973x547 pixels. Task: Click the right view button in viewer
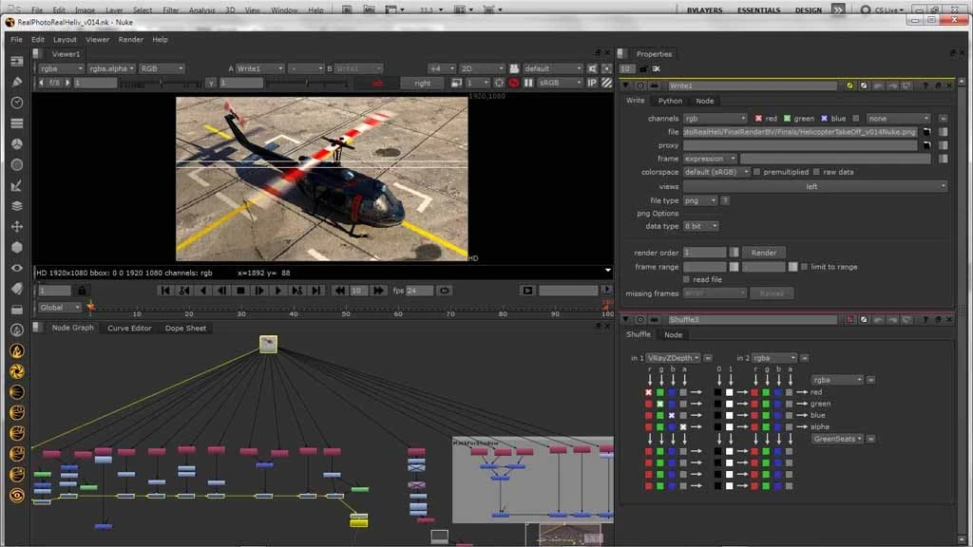[422, 83]
